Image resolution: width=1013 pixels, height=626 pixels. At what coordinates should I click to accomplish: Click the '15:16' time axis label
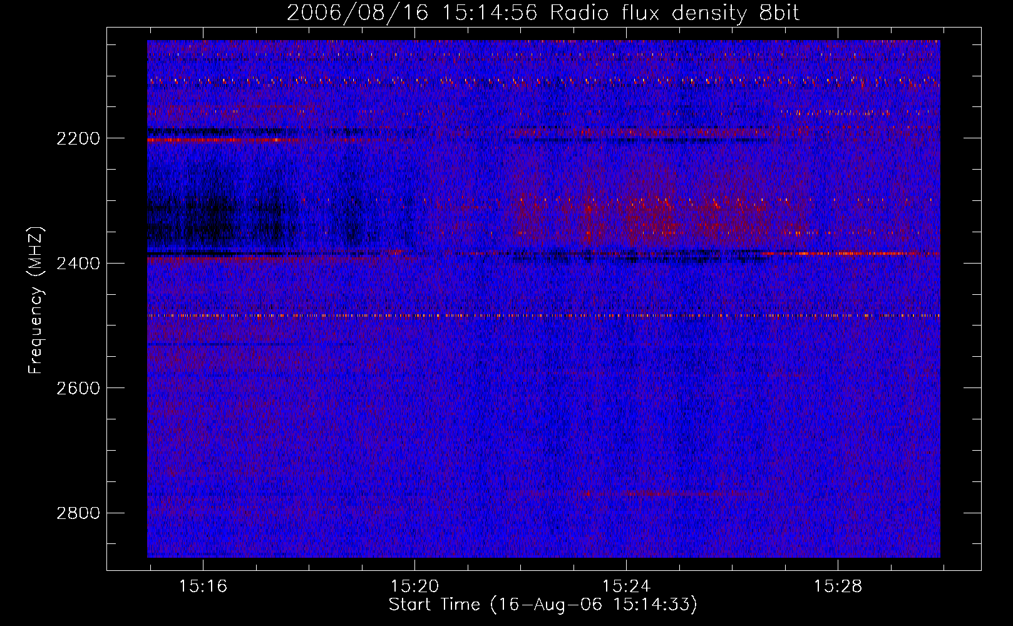click(x=203, y=587)
